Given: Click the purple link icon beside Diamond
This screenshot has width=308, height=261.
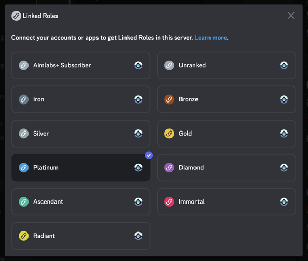Looking at the screenshot, I should click(x=169, y=168).
